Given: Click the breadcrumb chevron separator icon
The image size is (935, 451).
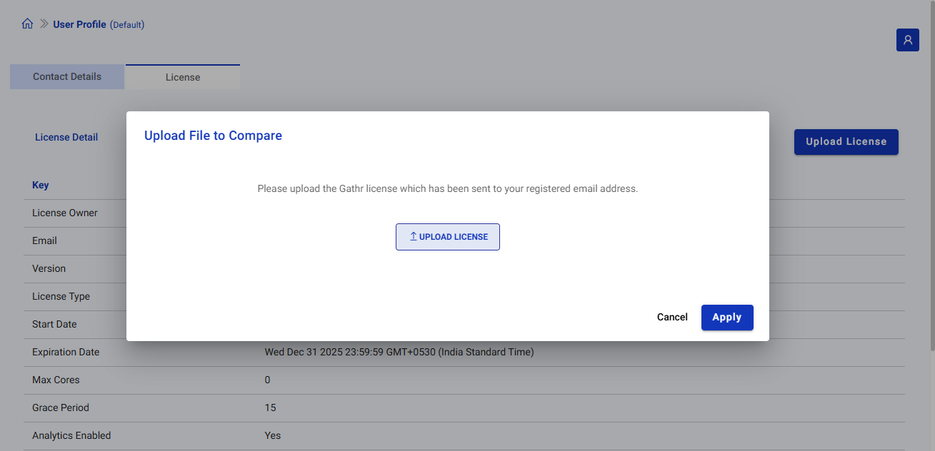Looking at the screenshot, I should coord(43,23).
